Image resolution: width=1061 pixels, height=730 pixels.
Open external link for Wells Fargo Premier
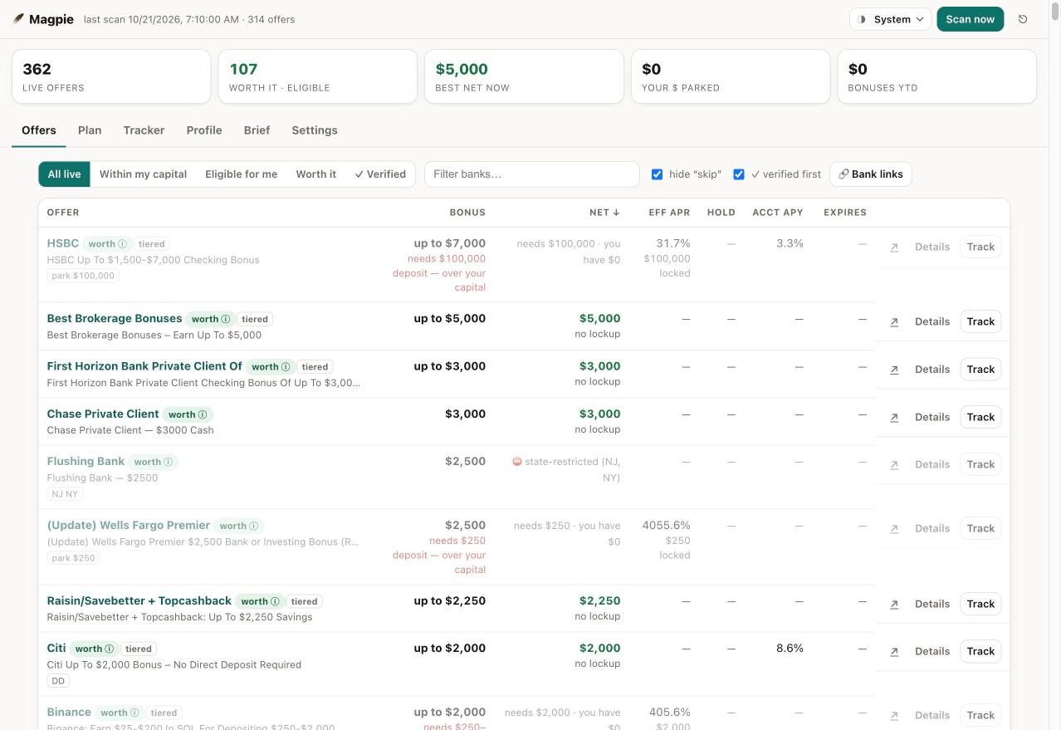tap(894, 529)
